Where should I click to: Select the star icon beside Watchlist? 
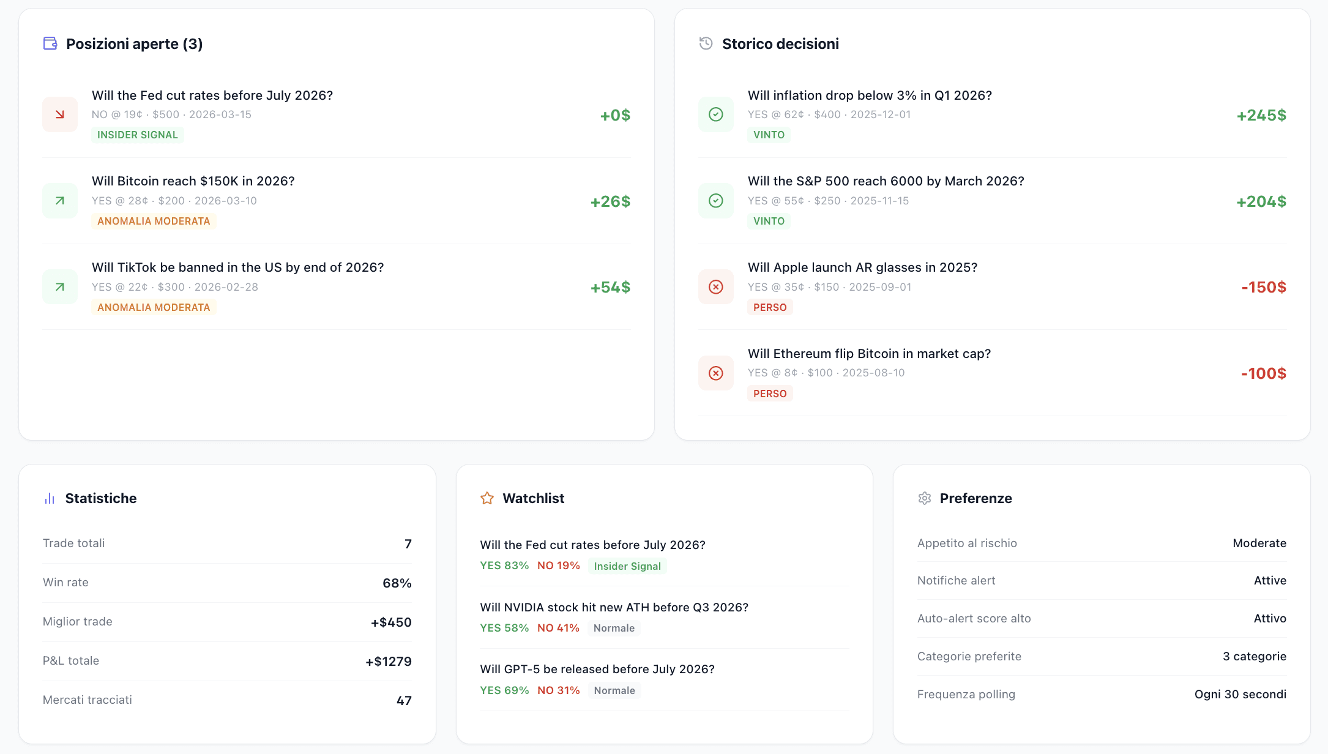(487, 498)
